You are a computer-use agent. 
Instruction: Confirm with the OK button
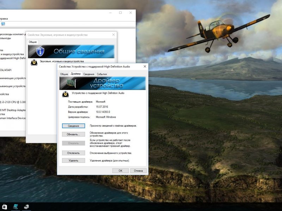click(120, 171)
